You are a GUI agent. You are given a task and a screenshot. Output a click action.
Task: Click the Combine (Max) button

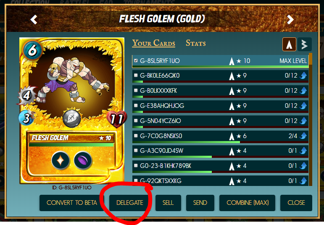pos(248,203)
